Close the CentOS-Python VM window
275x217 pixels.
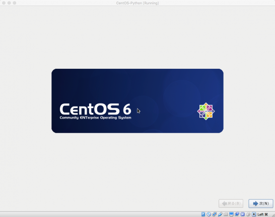click(x=4, y=3)
